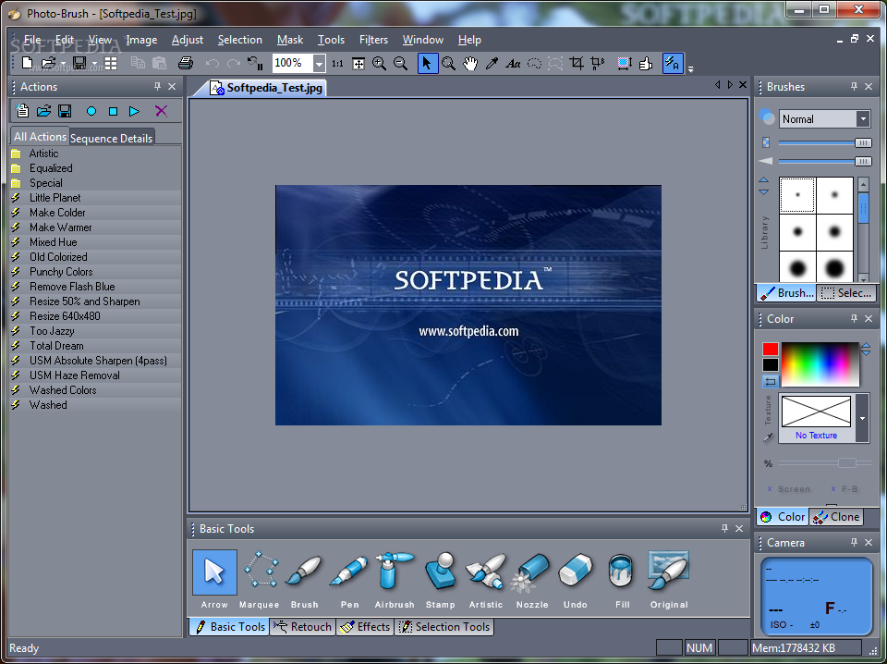
Task: Run the Little Planet action
Action: [x=95, y=198]
